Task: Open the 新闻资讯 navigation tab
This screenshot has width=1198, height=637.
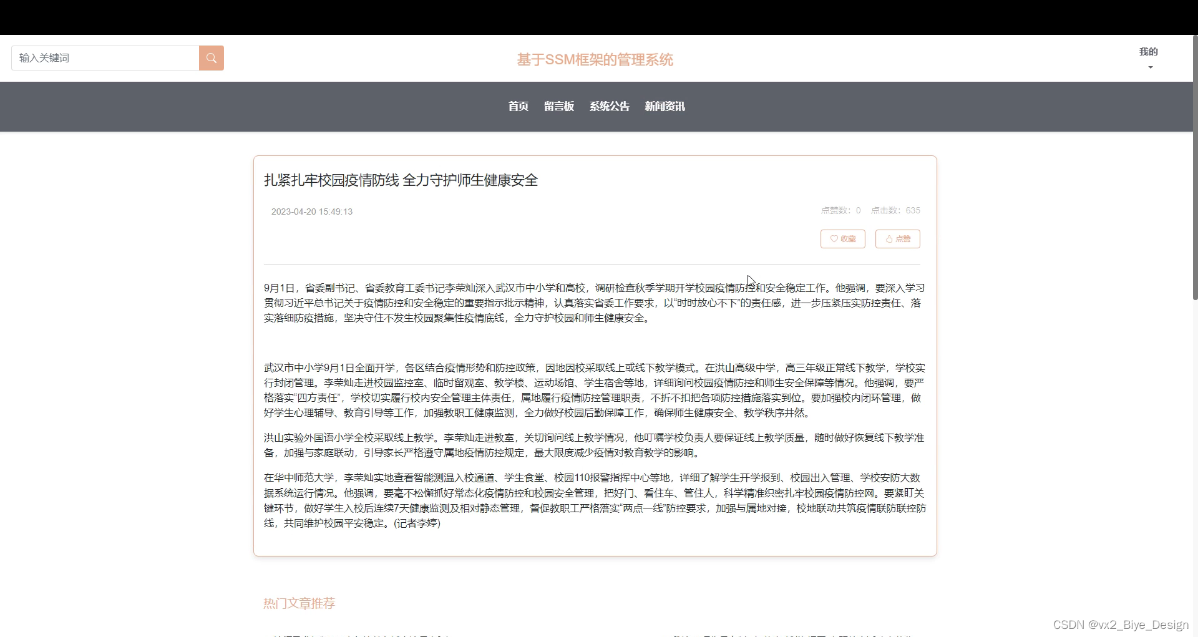Action: [x=664, y=106]
